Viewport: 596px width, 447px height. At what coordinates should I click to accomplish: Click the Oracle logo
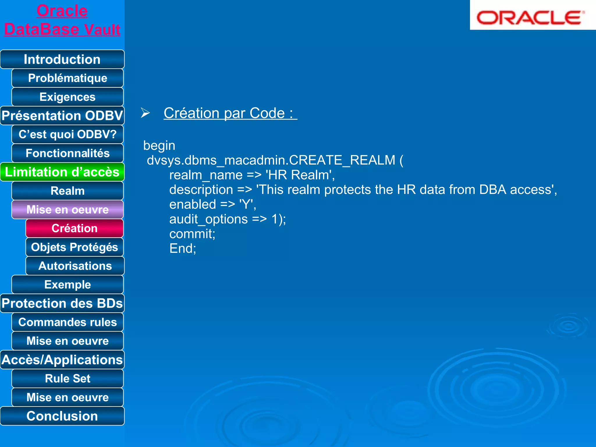[x=533, y=15]
